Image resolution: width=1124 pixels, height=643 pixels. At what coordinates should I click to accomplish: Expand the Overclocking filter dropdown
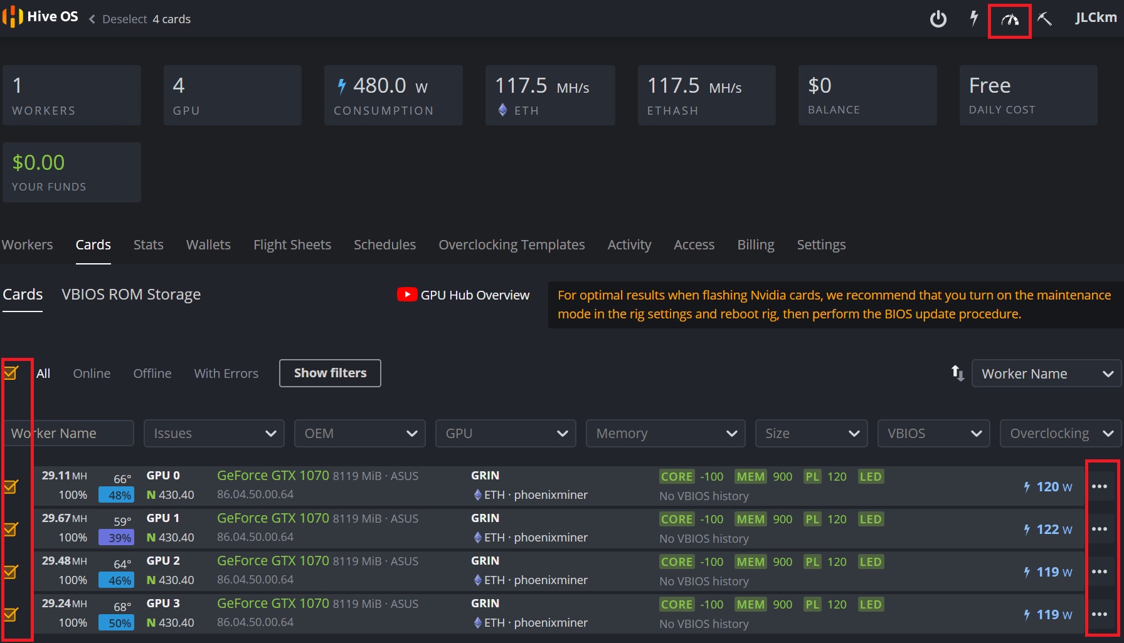pos(1061,433)
